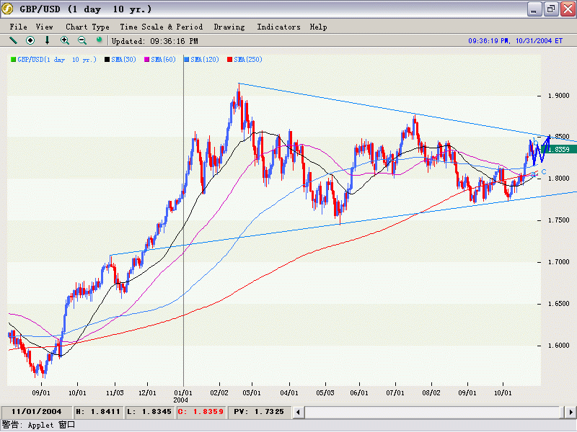Click the down arrow toolbar icon
Viewport: 577px width, 432px height.
(48, 40)
